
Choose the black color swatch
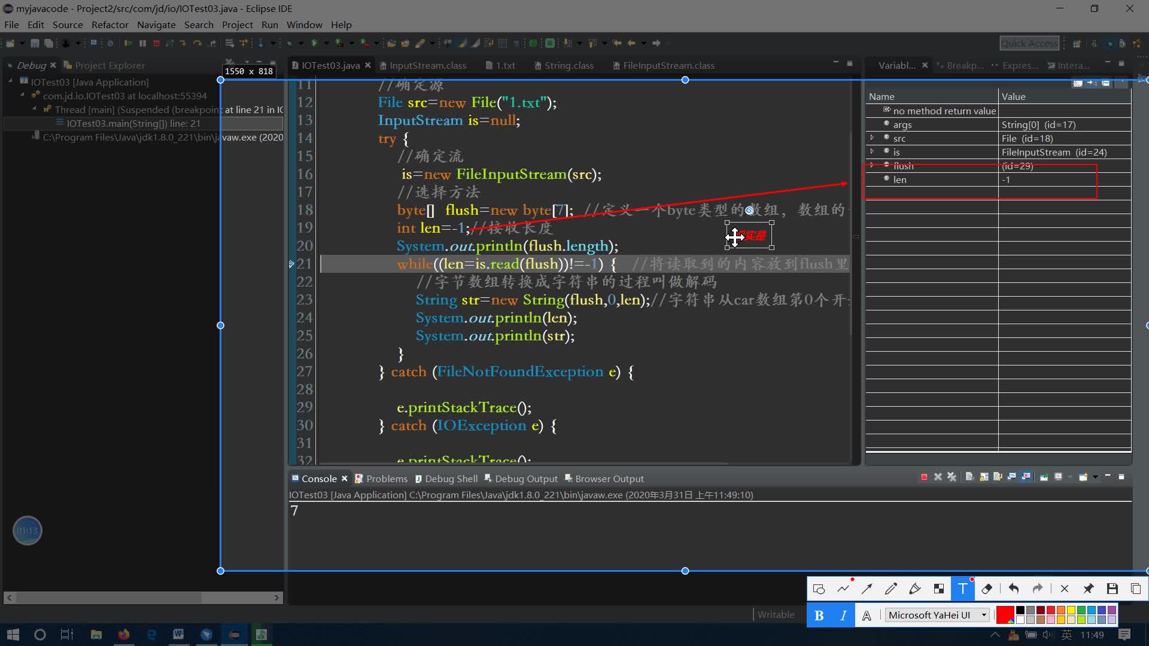pyautogui.click(x=1020, y=611)
